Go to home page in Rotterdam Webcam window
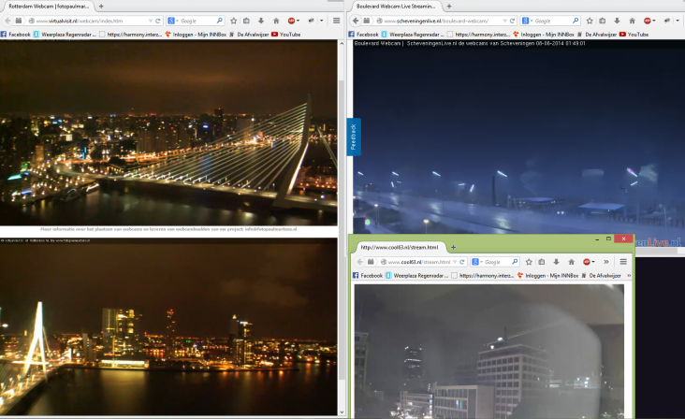Screen dimensions: 685x419 (276, 21)
